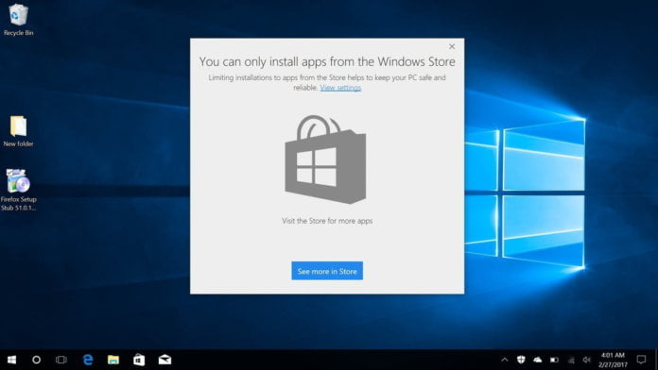Viewport: 658px width, 370px height.
Task: Open the taskbar clock and date
Action: [613, 360]
